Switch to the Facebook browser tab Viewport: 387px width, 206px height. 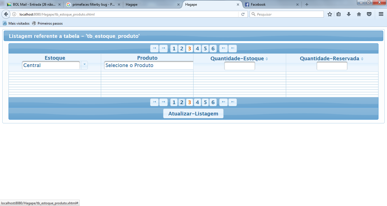pos(271,5)
